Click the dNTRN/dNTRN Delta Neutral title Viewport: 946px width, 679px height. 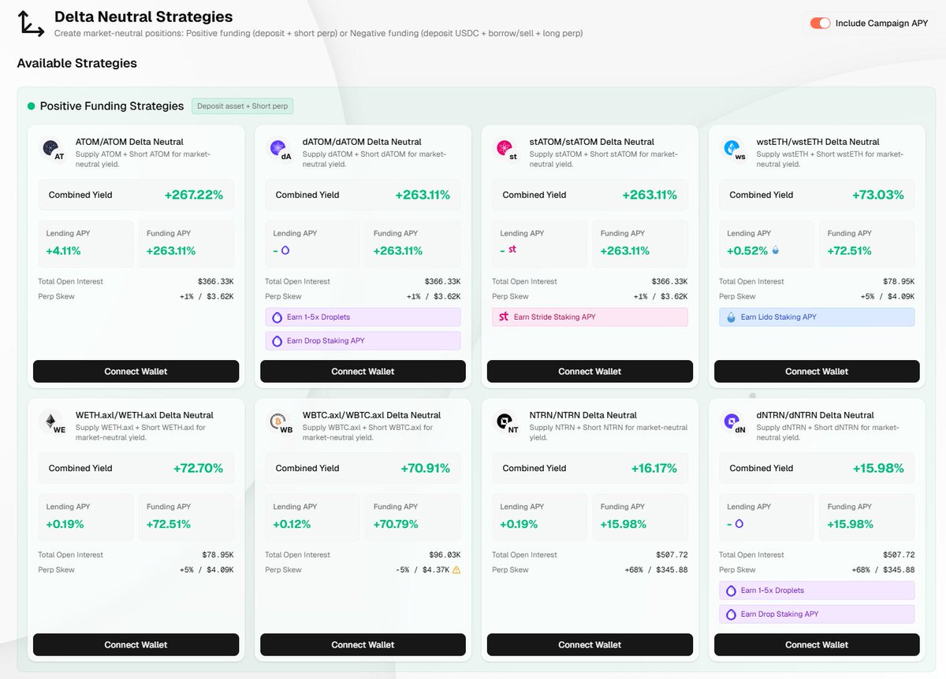point(816,415)
